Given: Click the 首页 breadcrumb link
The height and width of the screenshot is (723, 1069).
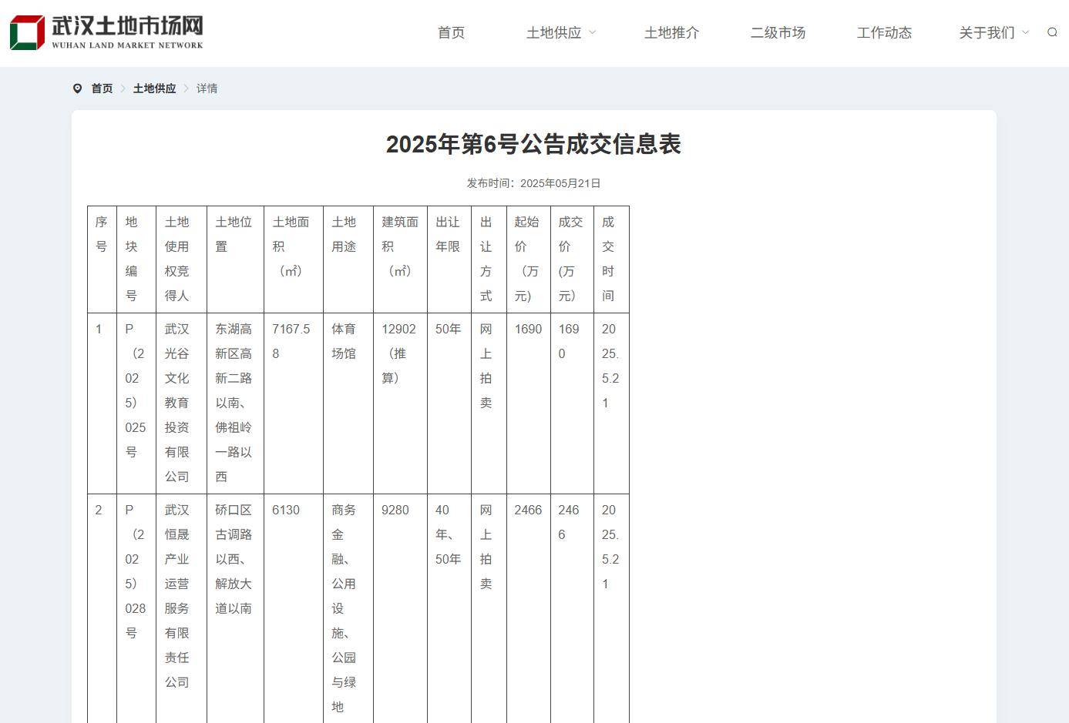Looking at the screenshot, I should (x=102, y=89).
